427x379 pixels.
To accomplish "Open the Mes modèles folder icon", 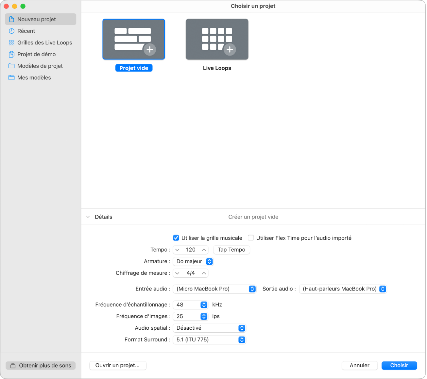I will (12, 78).
